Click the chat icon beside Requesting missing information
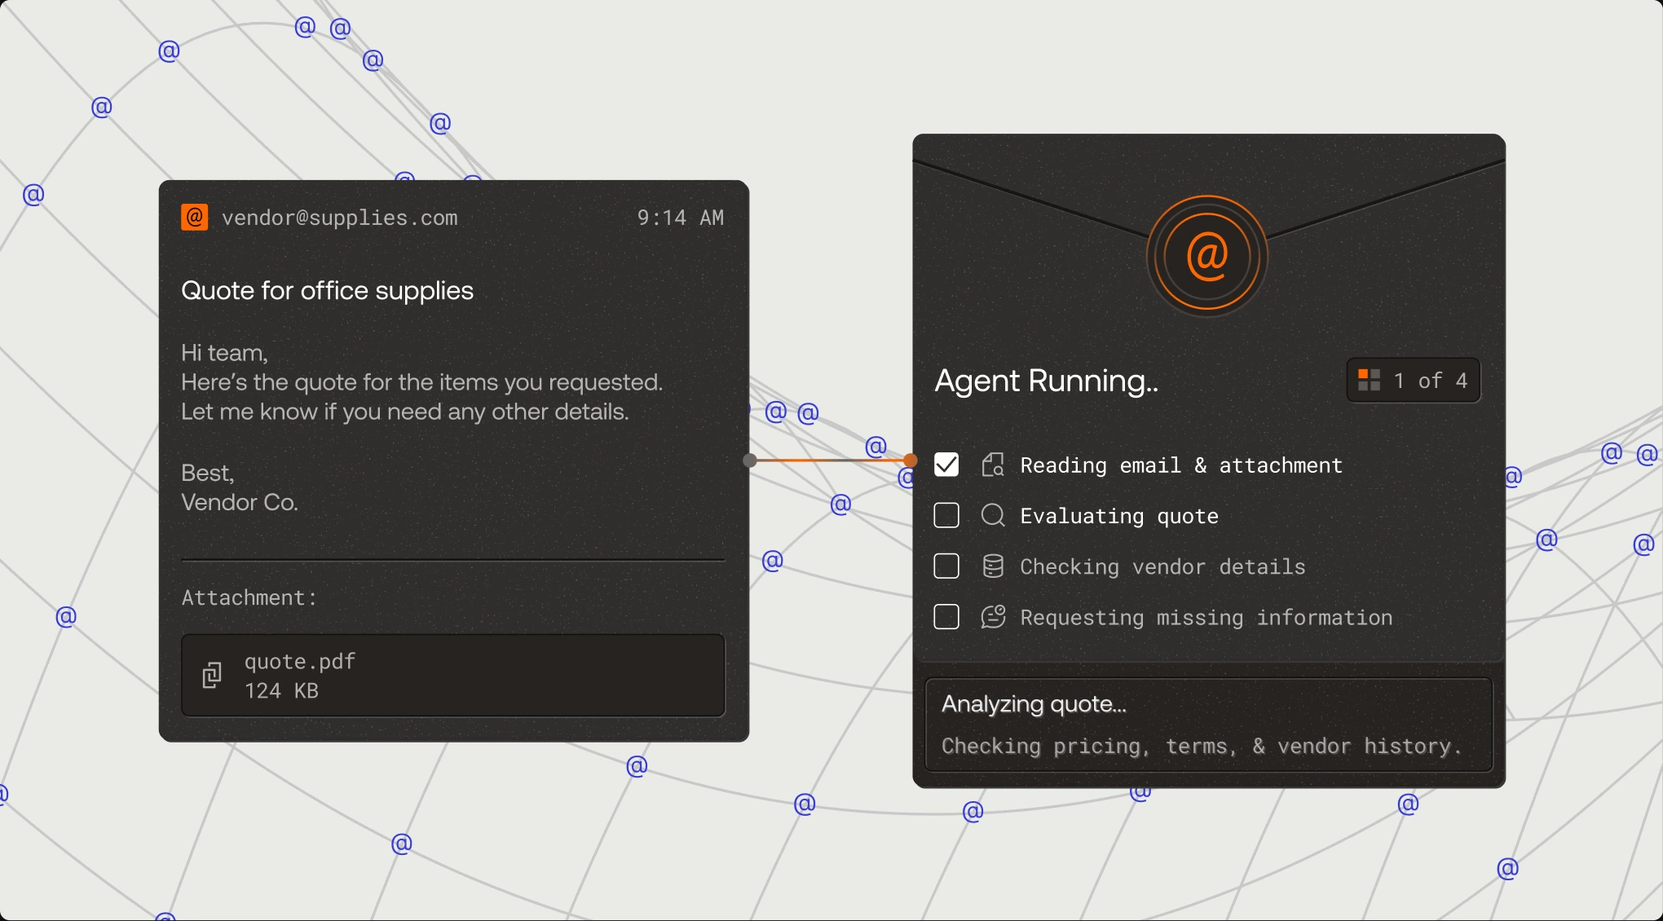Viewport: 1663px width, 921px height. tap(993, 617)
